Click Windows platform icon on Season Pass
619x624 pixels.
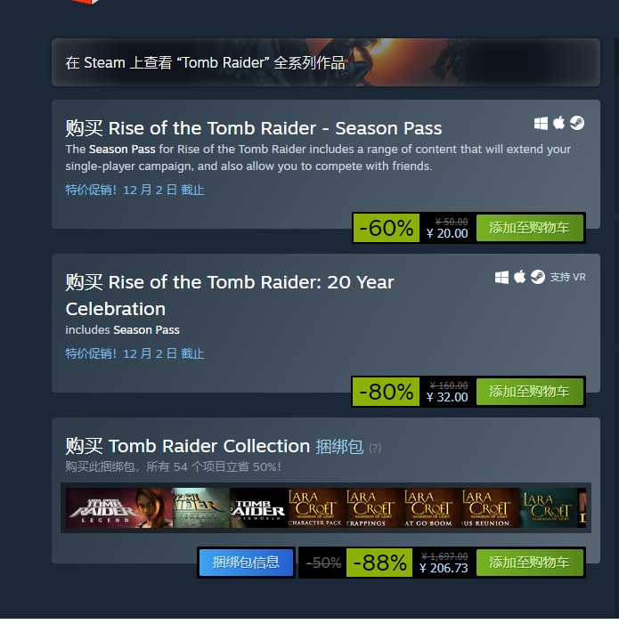[541, 124]
